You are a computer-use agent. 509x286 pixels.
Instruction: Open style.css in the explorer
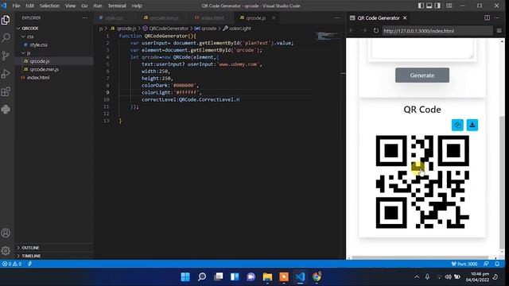tap(38, 44)
